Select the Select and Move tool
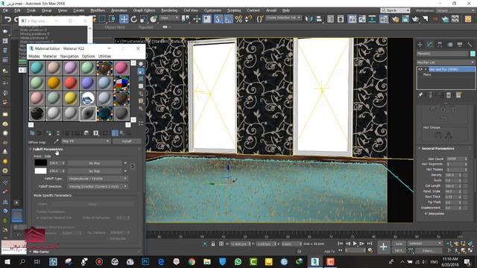The image size is (477, 268). 124,19
